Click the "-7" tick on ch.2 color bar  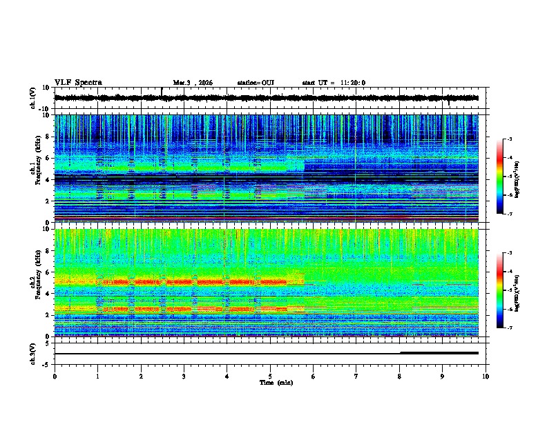tap(509, 328)
